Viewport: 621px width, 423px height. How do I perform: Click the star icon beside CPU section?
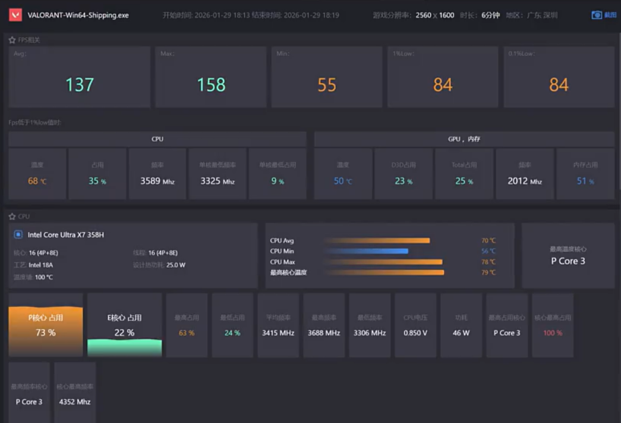[12, 217]
